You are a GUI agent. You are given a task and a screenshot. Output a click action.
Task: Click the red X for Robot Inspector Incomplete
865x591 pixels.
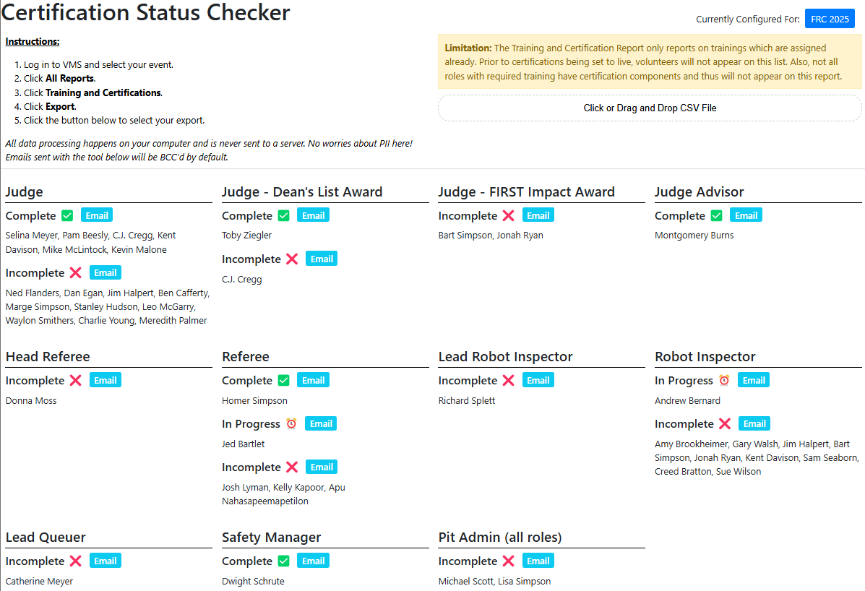[725, 423]
